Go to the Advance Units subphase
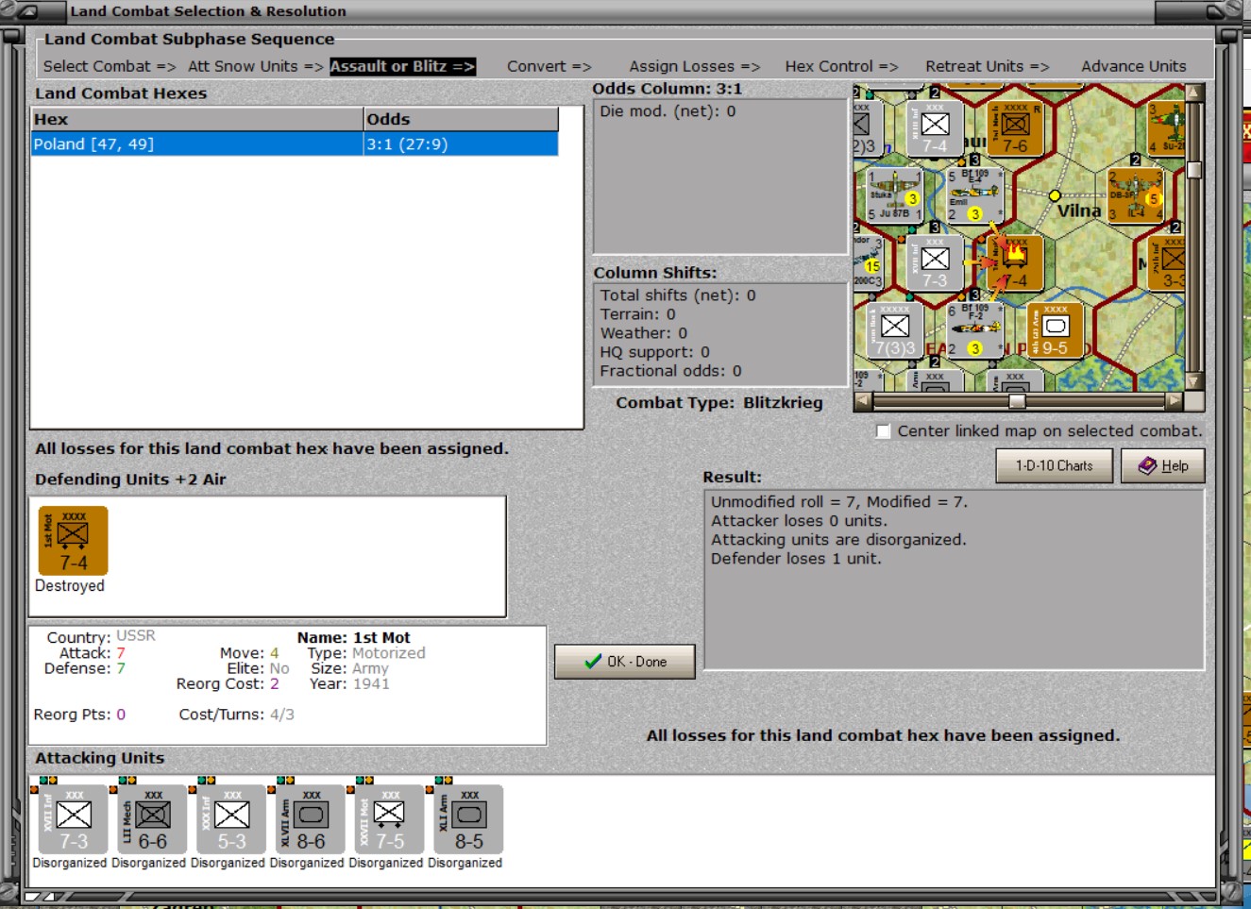This screenshot has width=1251, height=909. pyautogui.click(x=1134, y=66)
